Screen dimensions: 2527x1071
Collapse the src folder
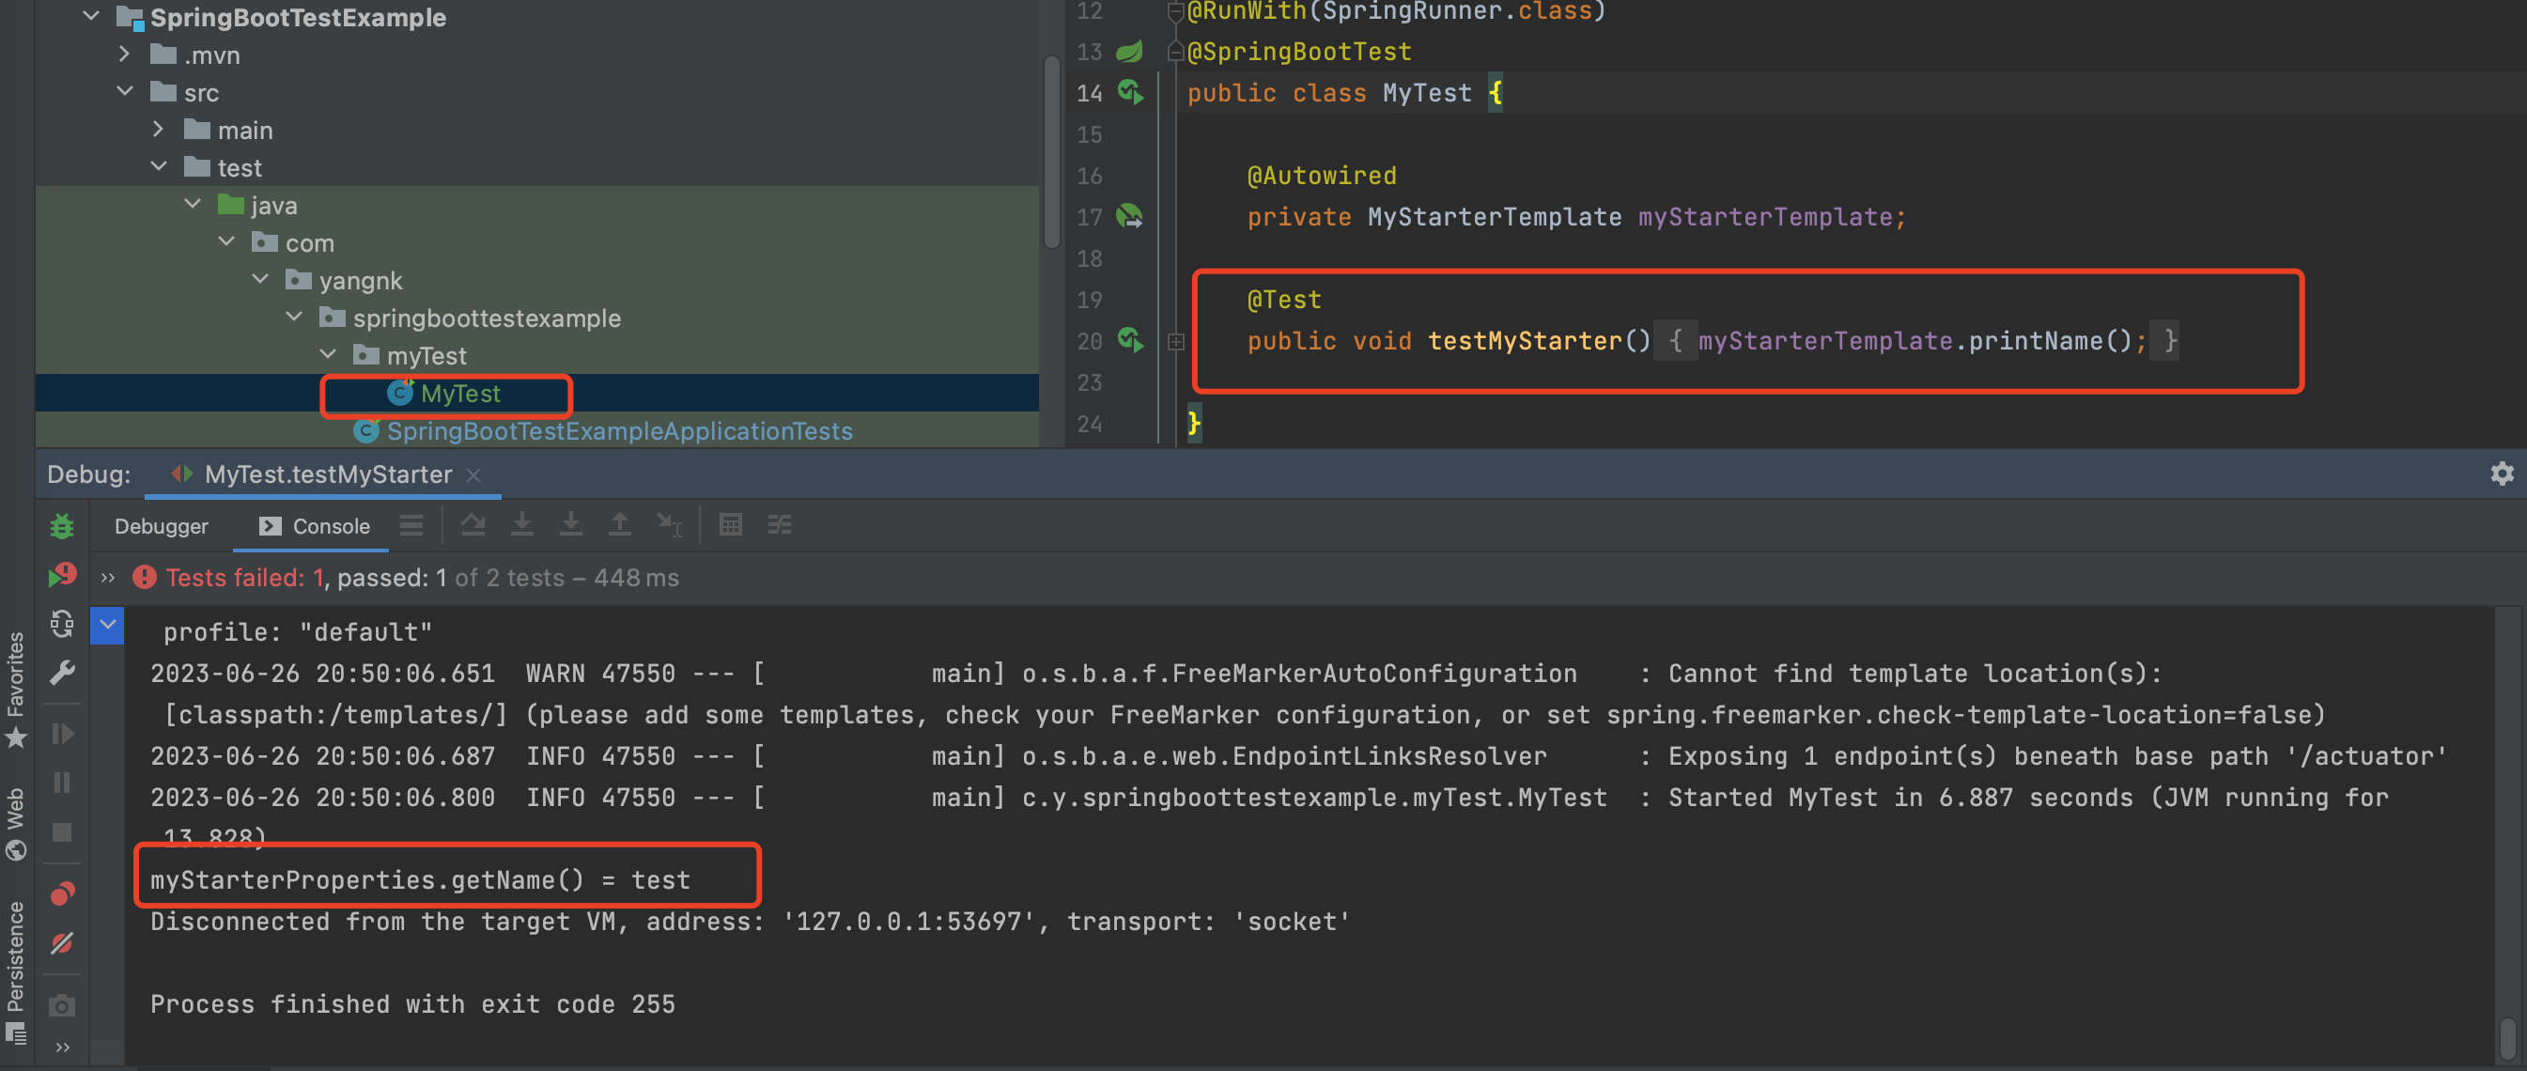pyautogui.click(x=125, y=91)
